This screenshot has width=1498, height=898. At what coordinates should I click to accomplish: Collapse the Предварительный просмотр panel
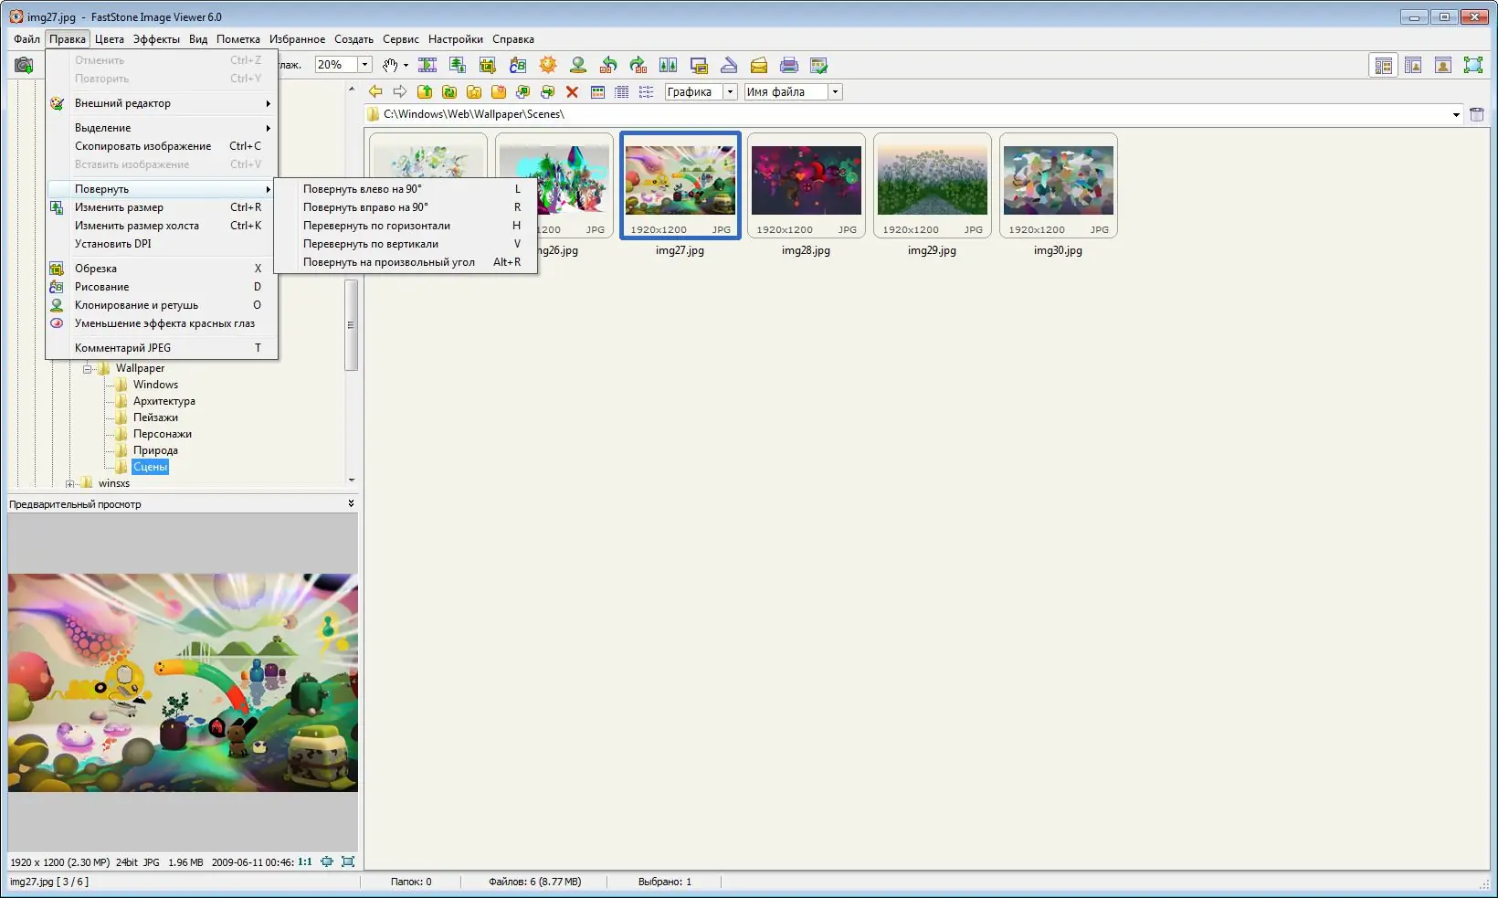(x=351, y=503)
